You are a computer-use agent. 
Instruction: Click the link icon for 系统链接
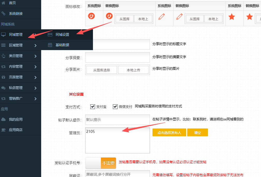3,13
